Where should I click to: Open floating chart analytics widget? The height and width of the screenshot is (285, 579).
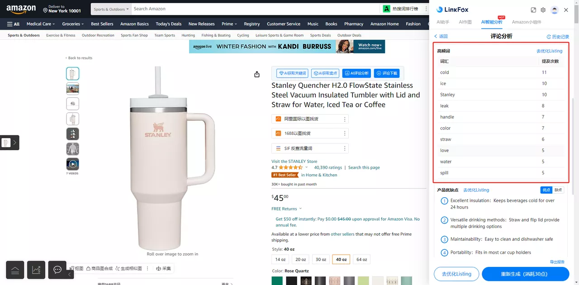point(36,270)
